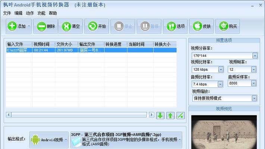Open the 帮助 menu

tap(53, 13)
